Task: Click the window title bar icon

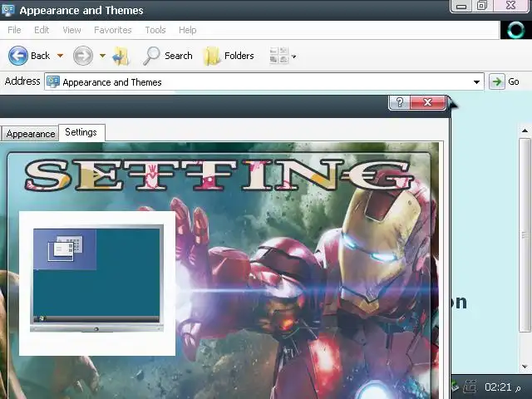Action: point(7,9)
